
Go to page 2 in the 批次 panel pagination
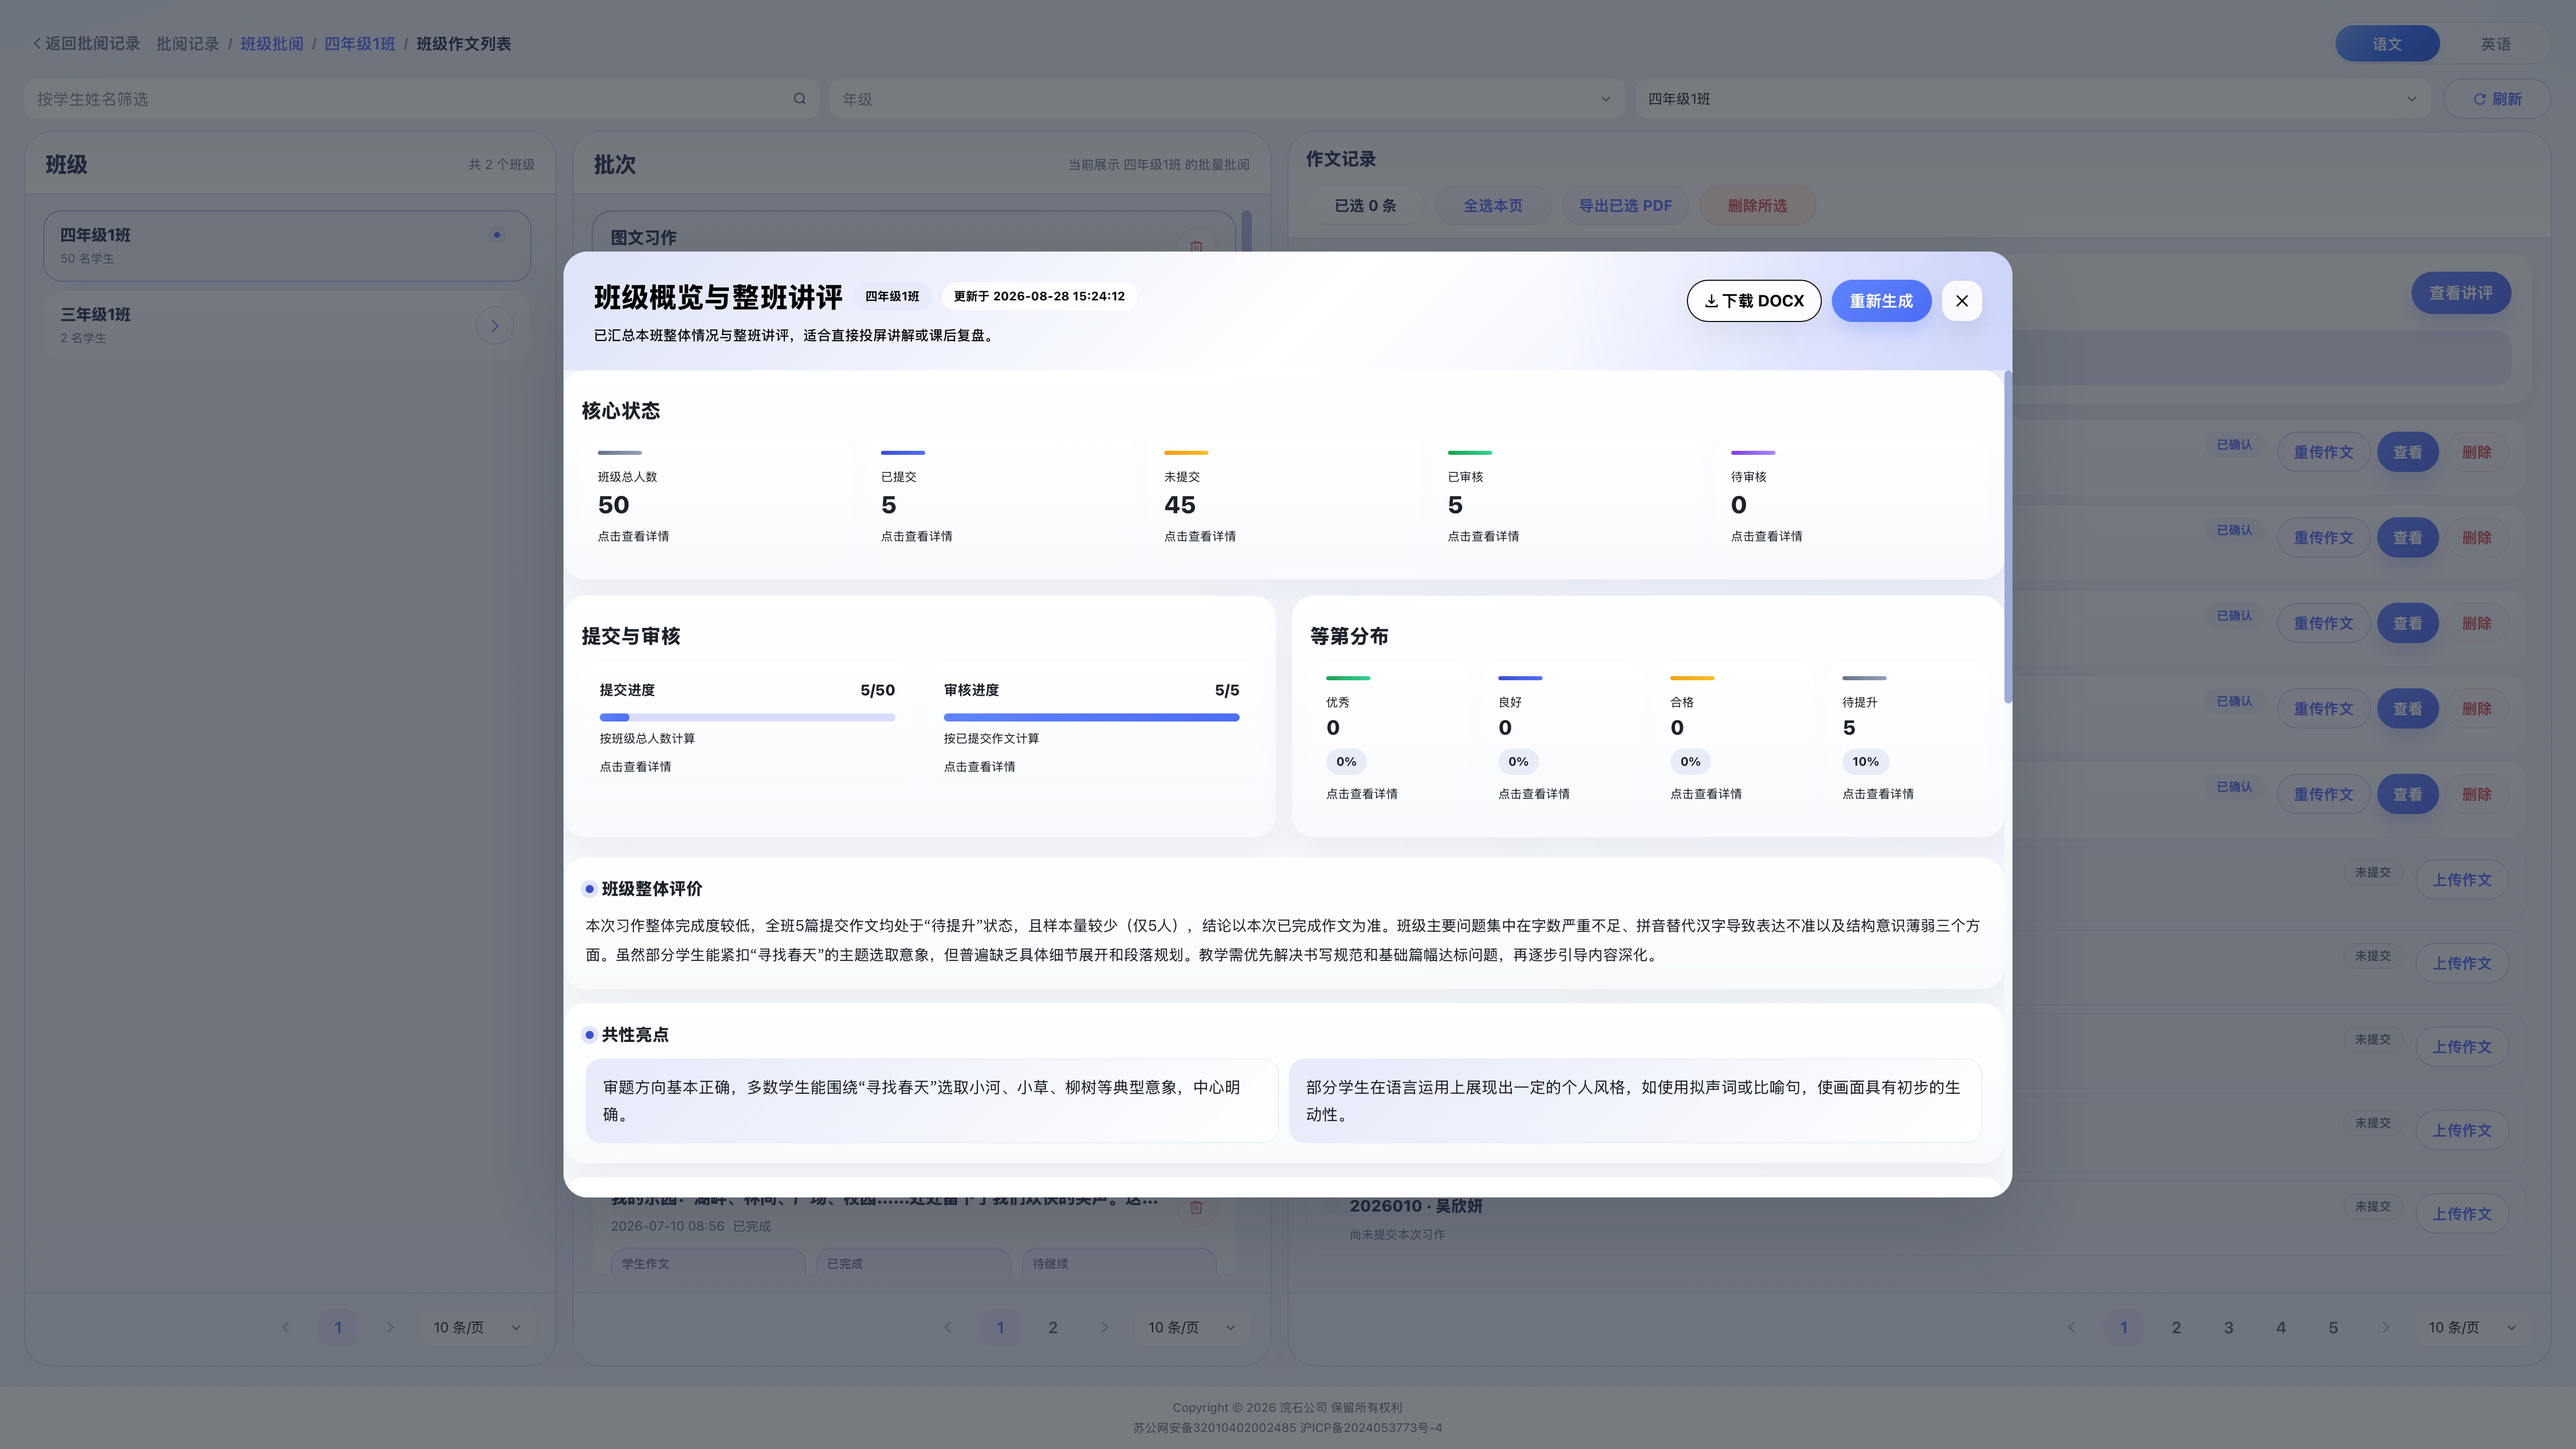coord(1053,1328)
